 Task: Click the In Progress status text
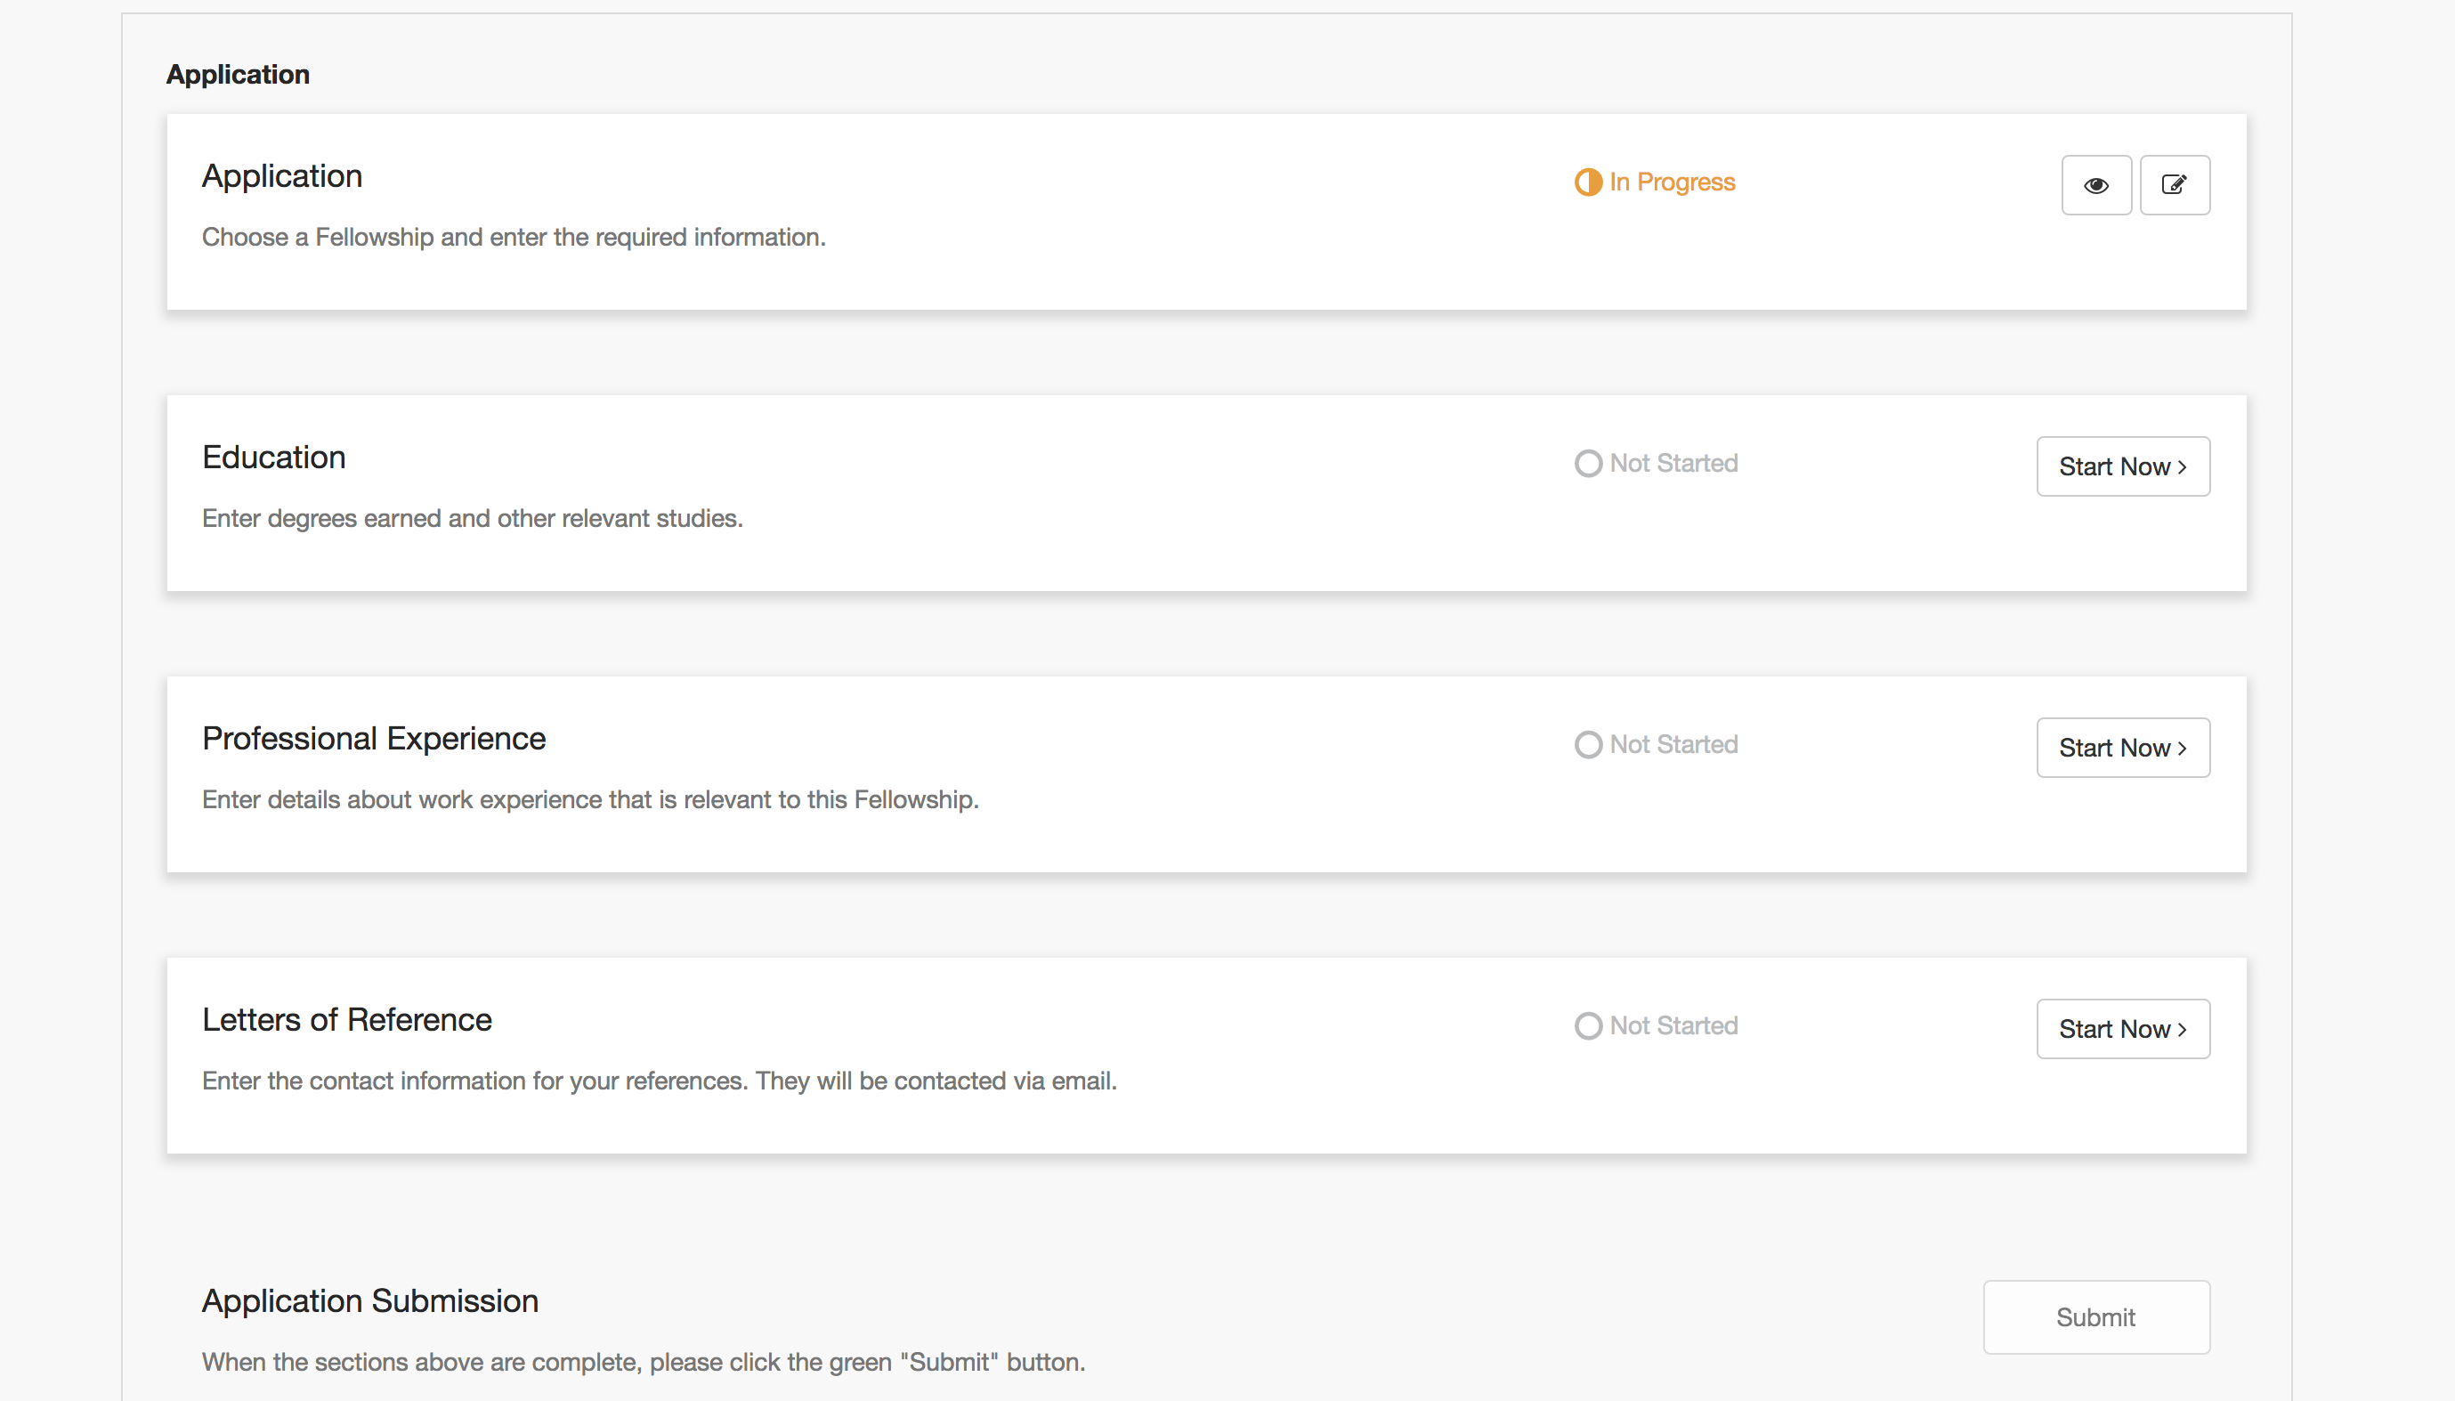[x=1672, y=182]
